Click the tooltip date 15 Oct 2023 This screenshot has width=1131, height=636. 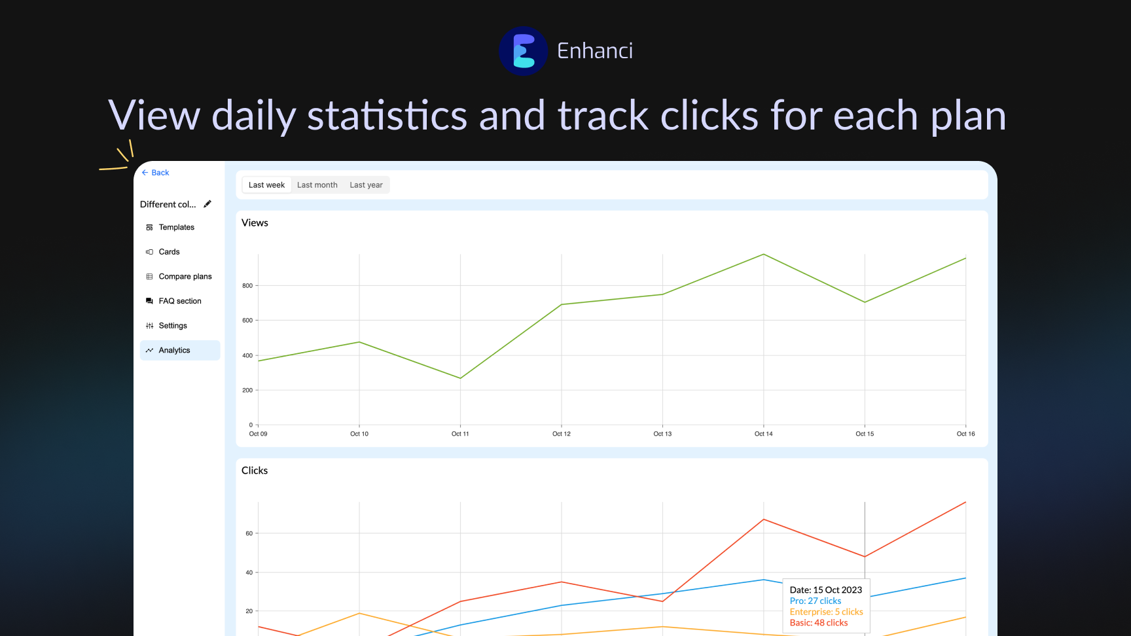coord(826,590)
